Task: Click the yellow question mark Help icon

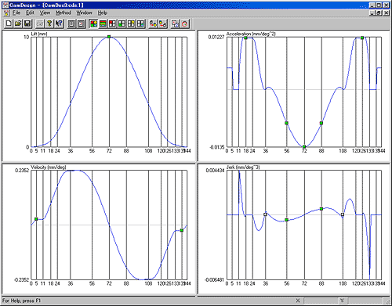Action: click(49, 23)
